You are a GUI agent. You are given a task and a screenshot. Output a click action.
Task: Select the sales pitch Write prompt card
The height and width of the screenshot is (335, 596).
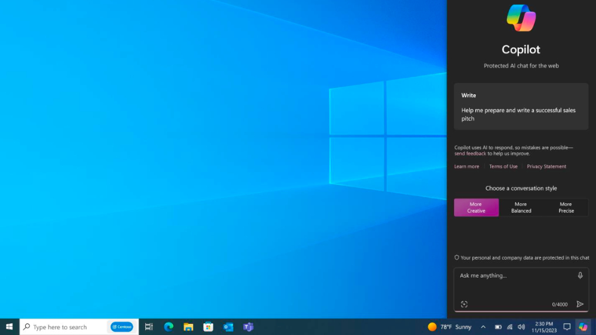[x=521, y=107]
